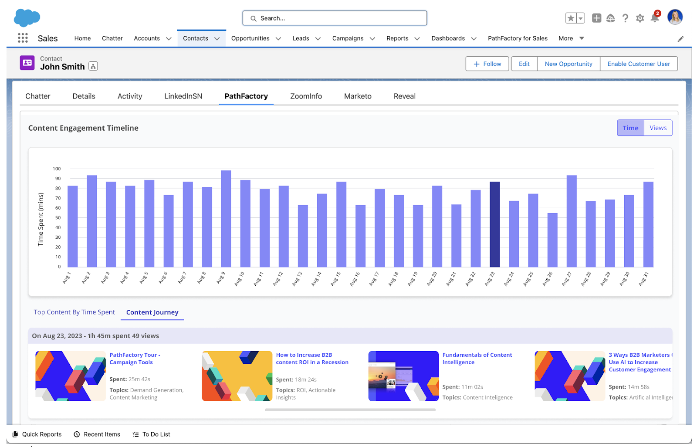Click the B2B content ROI thumbnail
Screen dimensions: 697x447
[x=237, y=376]
